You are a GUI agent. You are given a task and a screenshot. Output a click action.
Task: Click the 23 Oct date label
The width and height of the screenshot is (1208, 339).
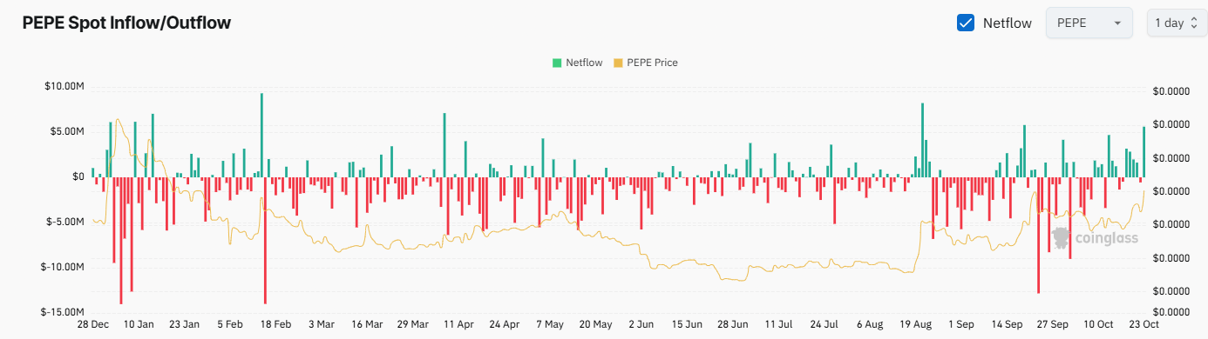point(1144,324)
